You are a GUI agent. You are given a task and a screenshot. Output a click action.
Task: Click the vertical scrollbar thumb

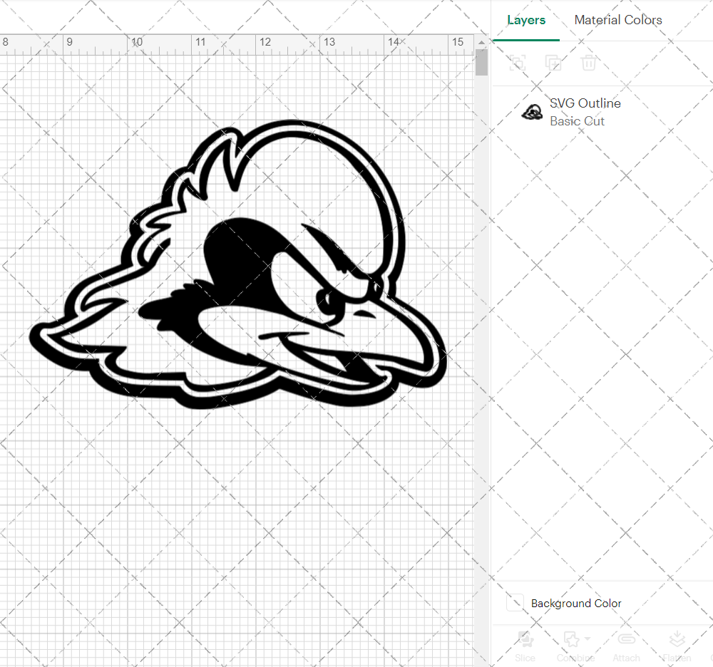click(x=481, y=62)
